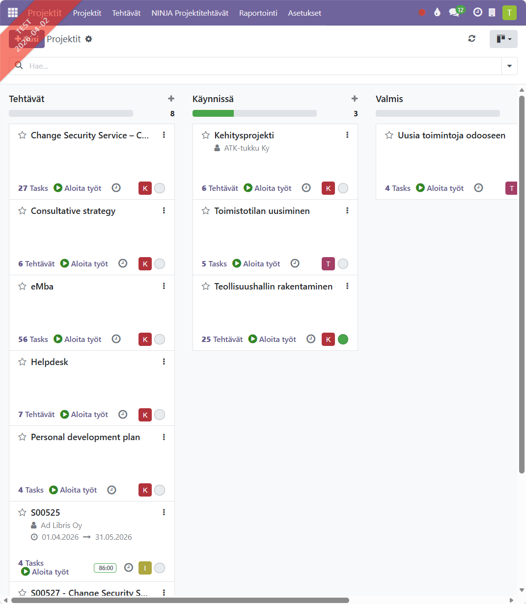The width and height of the screenshot is (526, 604).
Task: Click the plus icon of Tehtävät column
Action: (171, 99)
